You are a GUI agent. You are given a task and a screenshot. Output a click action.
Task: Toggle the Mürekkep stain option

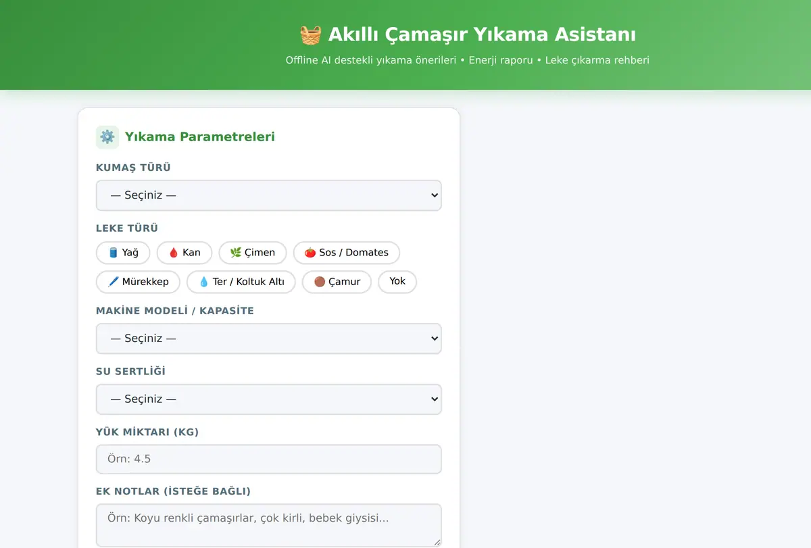(x=138, y=282)
